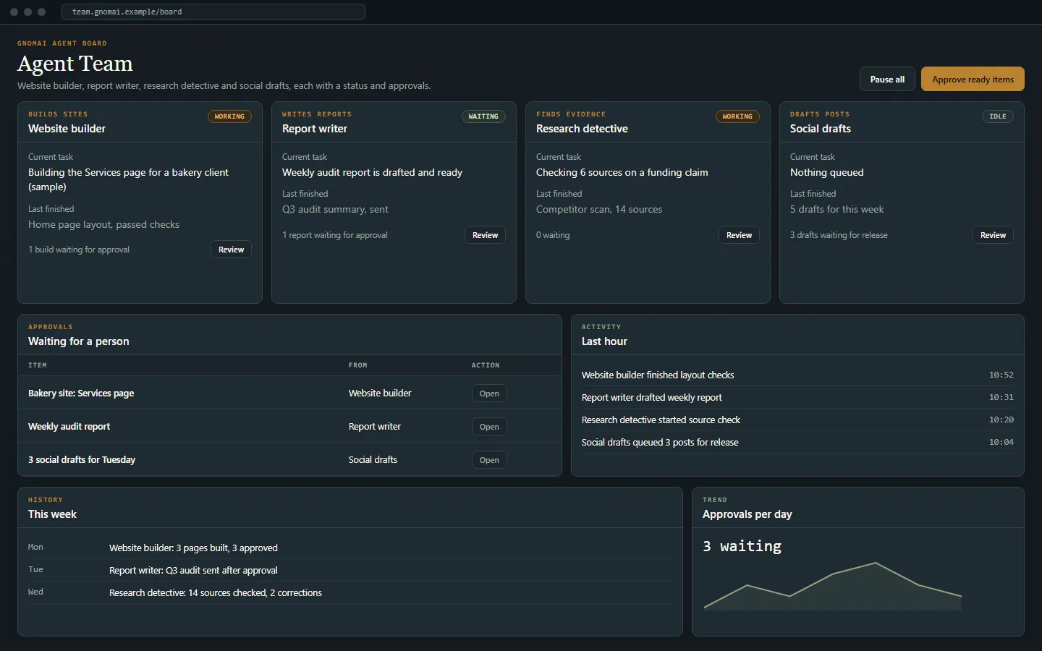This screenshot has height=651, width=1042.
Task: Click "Waiting for a person" panel title
Action: point(79,341)
